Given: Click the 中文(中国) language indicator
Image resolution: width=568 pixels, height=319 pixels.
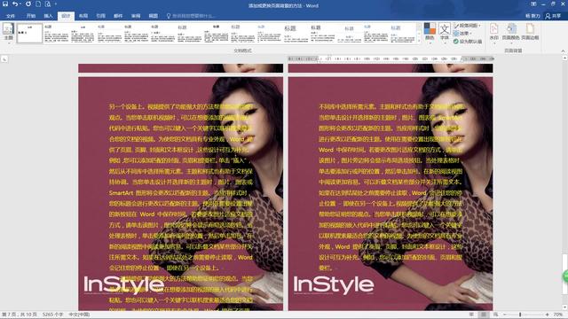Looking at the screenshot, I should [79, 315].
